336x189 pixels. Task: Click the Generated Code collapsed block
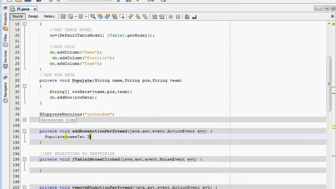click(x=58, y=120)
